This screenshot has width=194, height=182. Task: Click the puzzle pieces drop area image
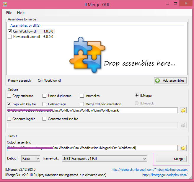[87, 55]
